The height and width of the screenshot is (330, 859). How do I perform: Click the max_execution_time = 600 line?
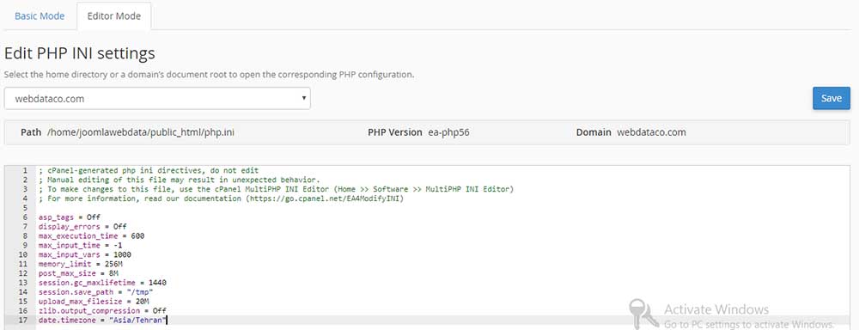(x=92, y=235)
